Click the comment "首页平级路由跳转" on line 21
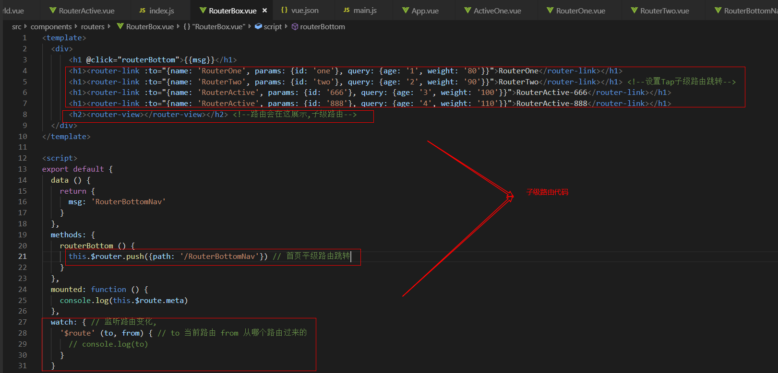This screenshot has width=778, height=373. (x=318, y=256)
